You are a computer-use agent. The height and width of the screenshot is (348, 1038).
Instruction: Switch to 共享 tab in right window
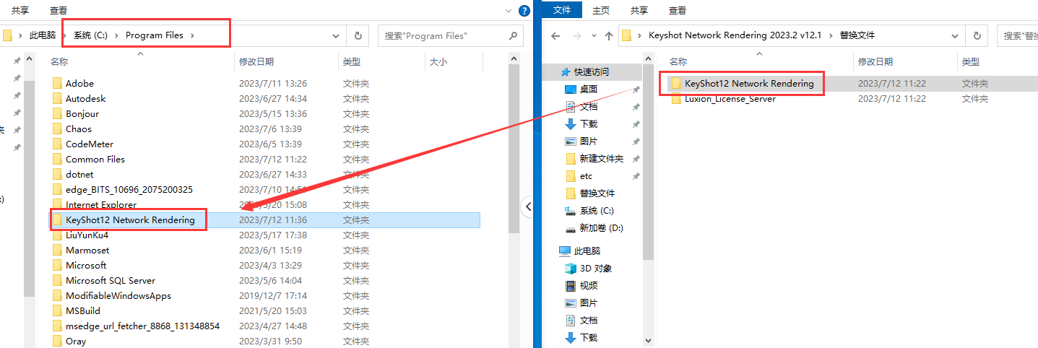point(639,10)
